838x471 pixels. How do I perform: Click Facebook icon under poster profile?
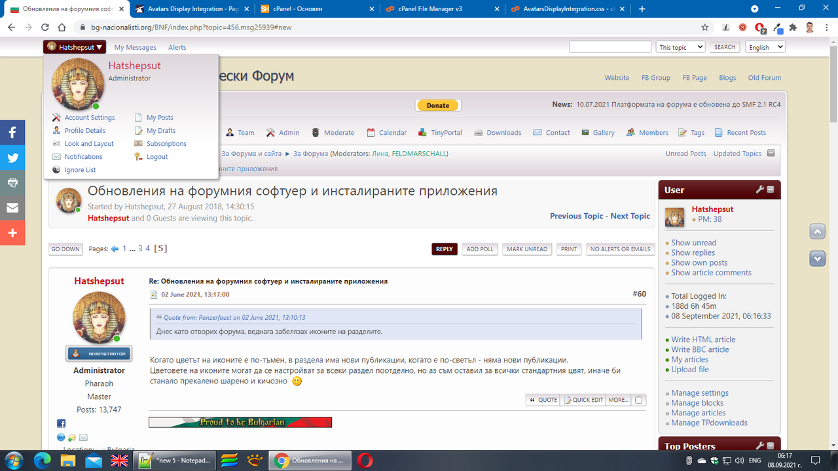coord(62,424)
